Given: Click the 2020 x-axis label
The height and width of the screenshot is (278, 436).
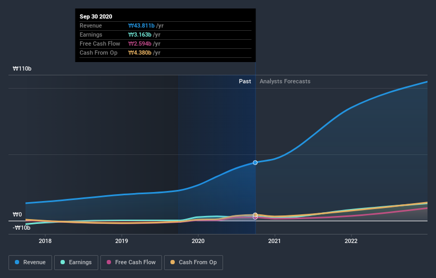Looking at the screenshot, I should (198, 241).
